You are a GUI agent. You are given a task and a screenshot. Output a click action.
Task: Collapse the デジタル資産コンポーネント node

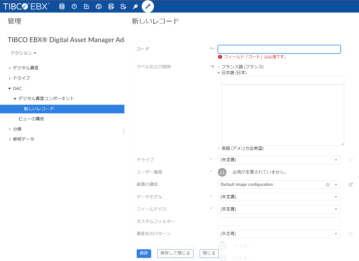tap(15, 99)
